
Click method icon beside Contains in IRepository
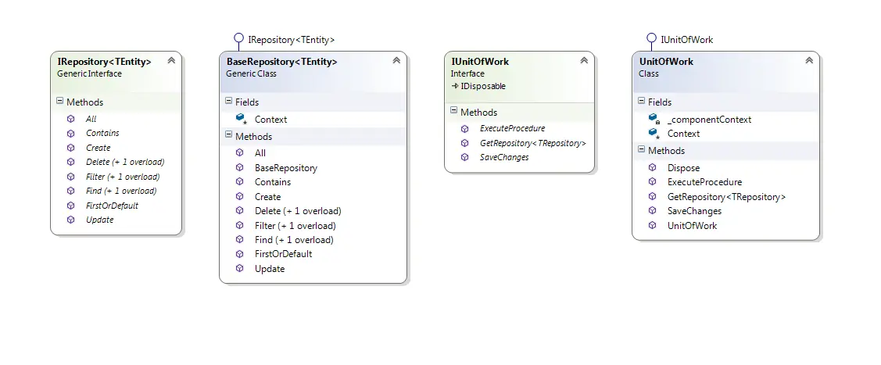coord(71,133)
